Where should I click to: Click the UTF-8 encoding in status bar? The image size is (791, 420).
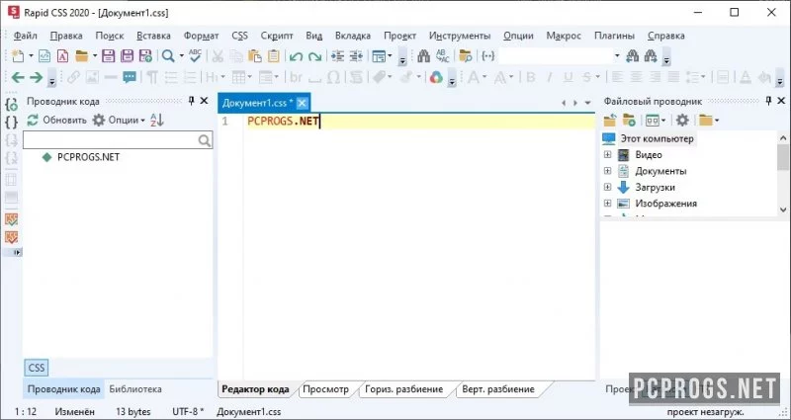188,412
